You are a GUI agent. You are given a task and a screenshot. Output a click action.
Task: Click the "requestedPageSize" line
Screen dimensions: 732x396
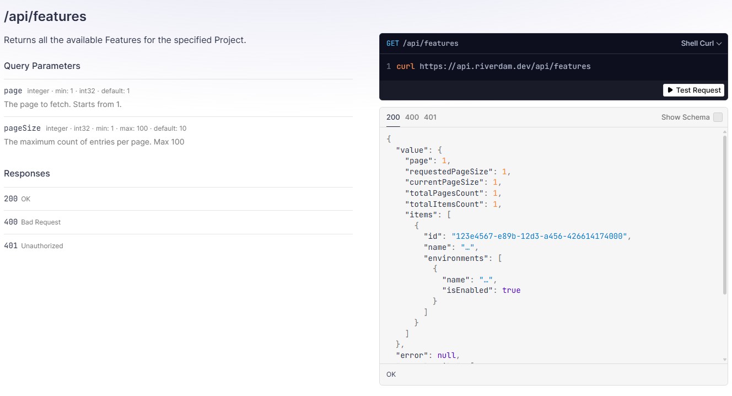click(x=458, y=172)
